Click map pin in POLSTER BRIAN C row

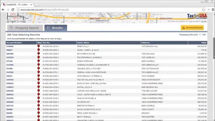pyautogui.click(x=39, y=57)
